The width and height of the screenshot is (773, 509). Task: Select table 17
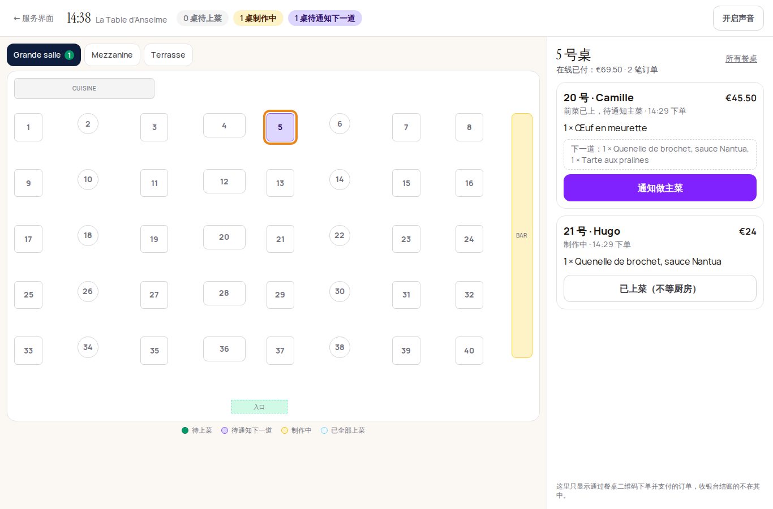28,239
